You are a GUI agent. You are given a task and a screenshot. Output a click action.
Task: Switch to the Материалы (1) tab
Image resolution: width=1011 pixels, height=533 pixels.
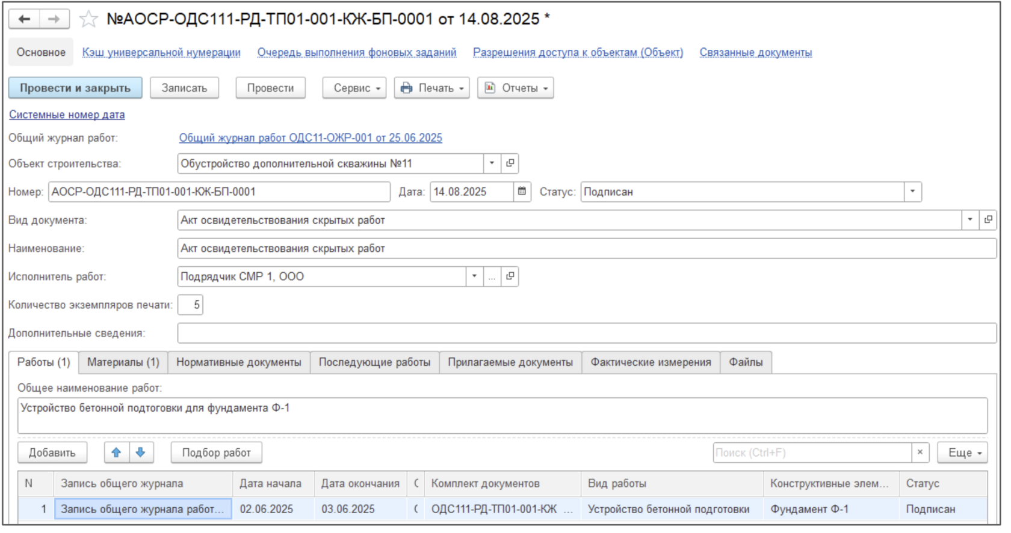click(x=123, y=362)
